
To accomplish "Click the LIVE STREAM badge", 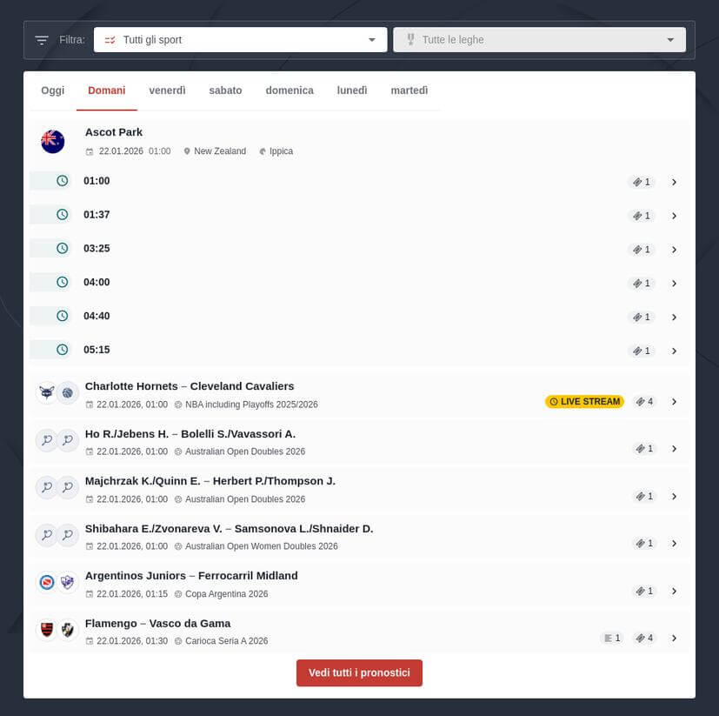I will [x=584, y=402].
